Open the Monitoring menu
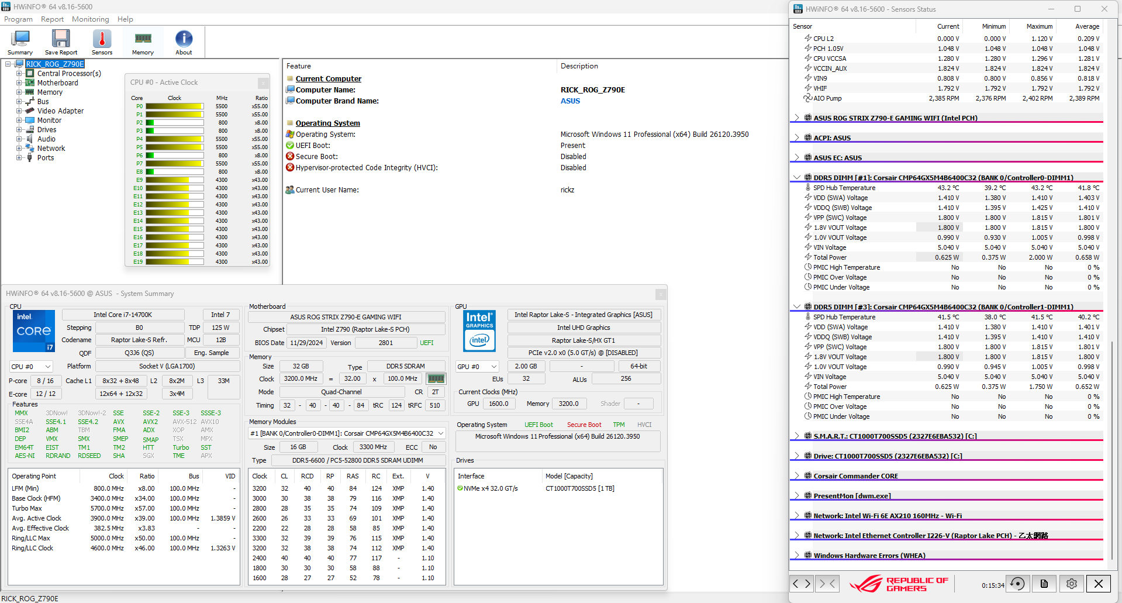 point(91,19)
